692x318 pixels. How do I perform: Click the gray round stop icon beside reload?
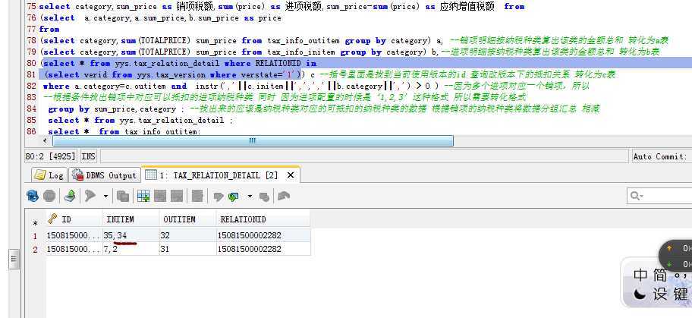coord(49,196)
